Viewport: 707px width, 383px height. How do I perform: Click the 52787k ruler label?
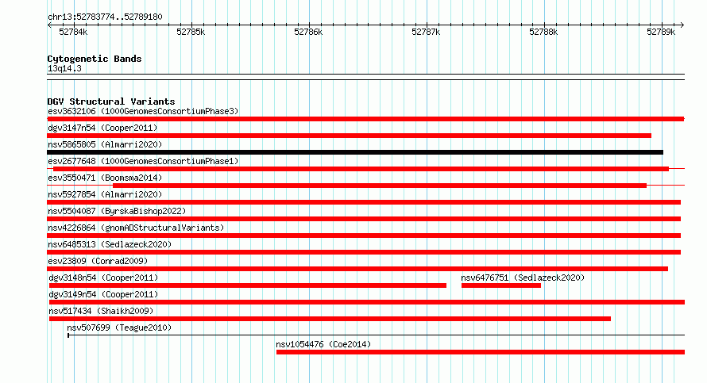pos(426,32)
